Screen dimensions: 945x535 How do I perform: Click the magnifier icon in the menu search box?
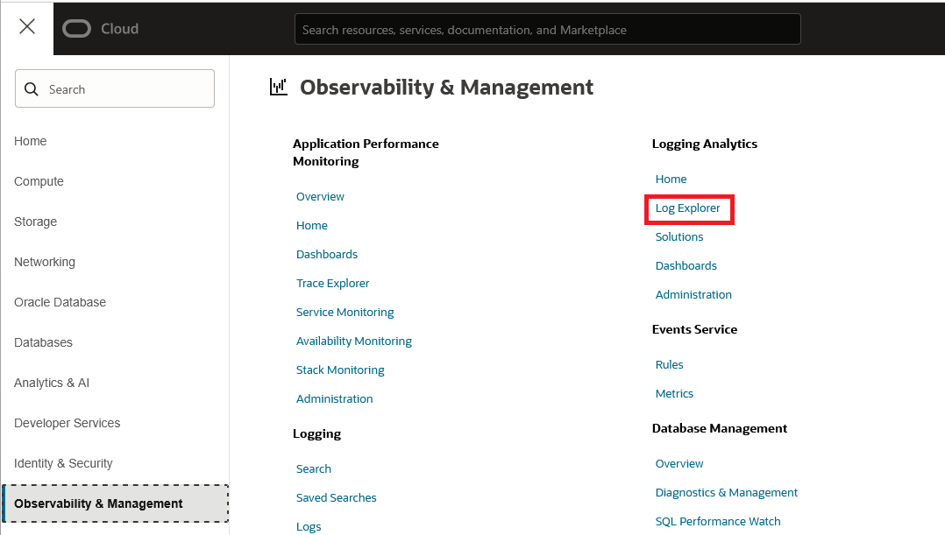click(32, 89)
